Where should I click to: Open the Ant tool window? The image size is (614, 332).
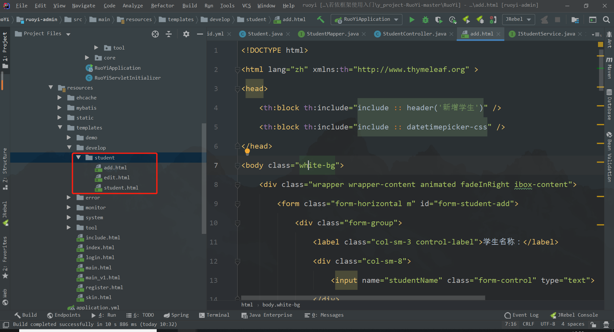(x=609, y=40)
